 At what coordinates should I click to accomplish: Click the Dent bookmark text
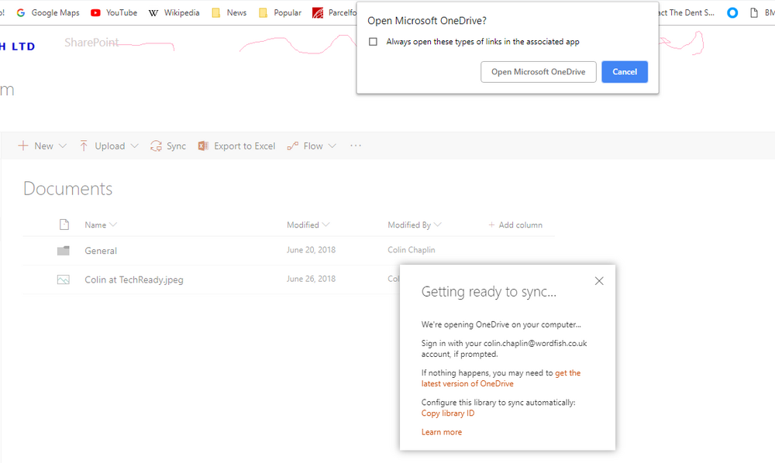[687, 13]
